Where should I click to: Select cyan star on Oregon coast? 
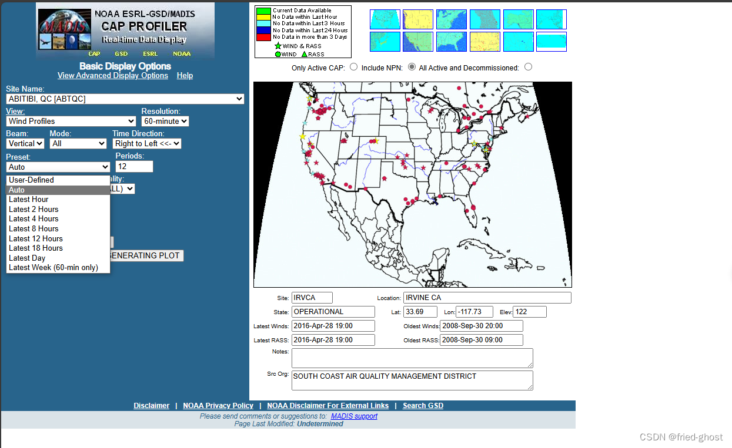(x=305, y=123)
